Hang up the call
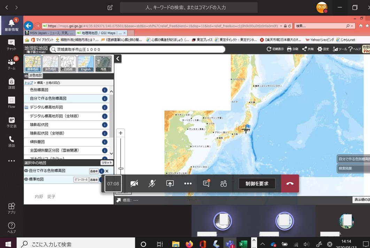Viewport: 370px width, 248px height. coord(290,183)
